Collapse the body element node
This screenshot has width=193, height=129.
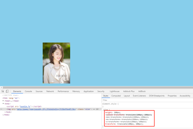[x=3, y=104]
